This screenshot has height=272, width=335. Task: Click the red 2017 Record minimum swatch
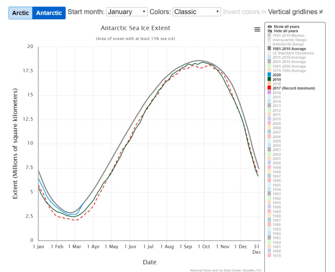pos(270,88)
